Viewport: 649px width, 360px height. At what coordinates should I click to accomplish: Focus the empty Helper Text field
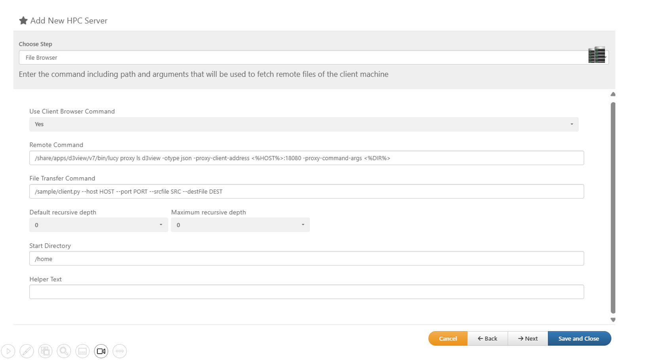(306, 292)
